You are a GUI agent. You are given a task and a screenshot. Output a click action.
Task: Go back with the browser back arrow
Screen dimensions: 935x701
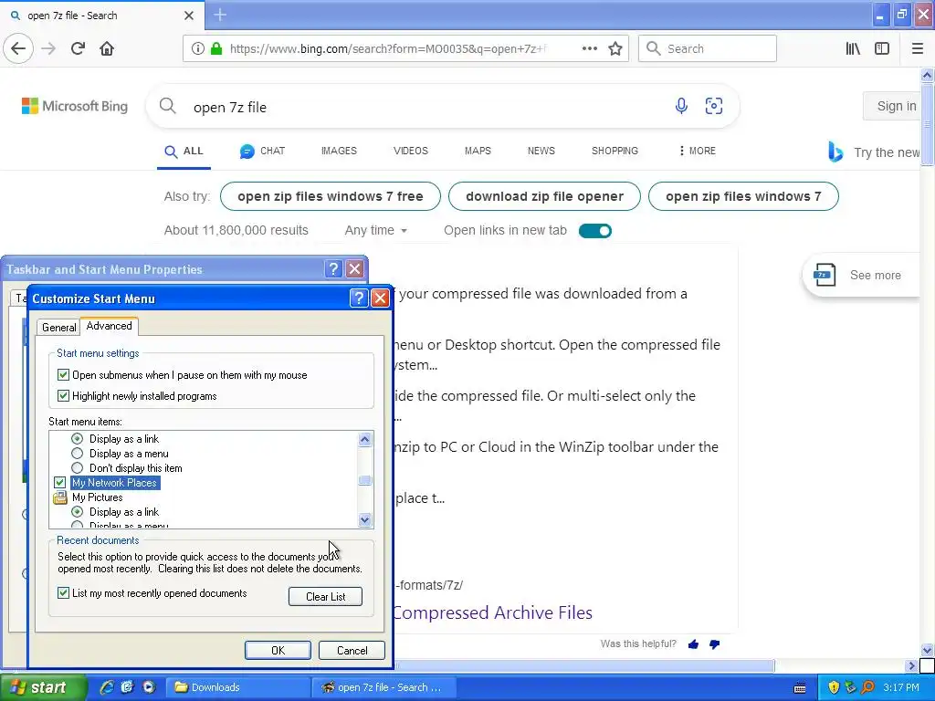(x=18, y=48)
